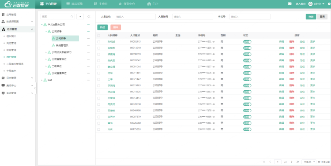Click the admin avatar icon
This screenshot has height=166, width=331.
pos(310,4)
